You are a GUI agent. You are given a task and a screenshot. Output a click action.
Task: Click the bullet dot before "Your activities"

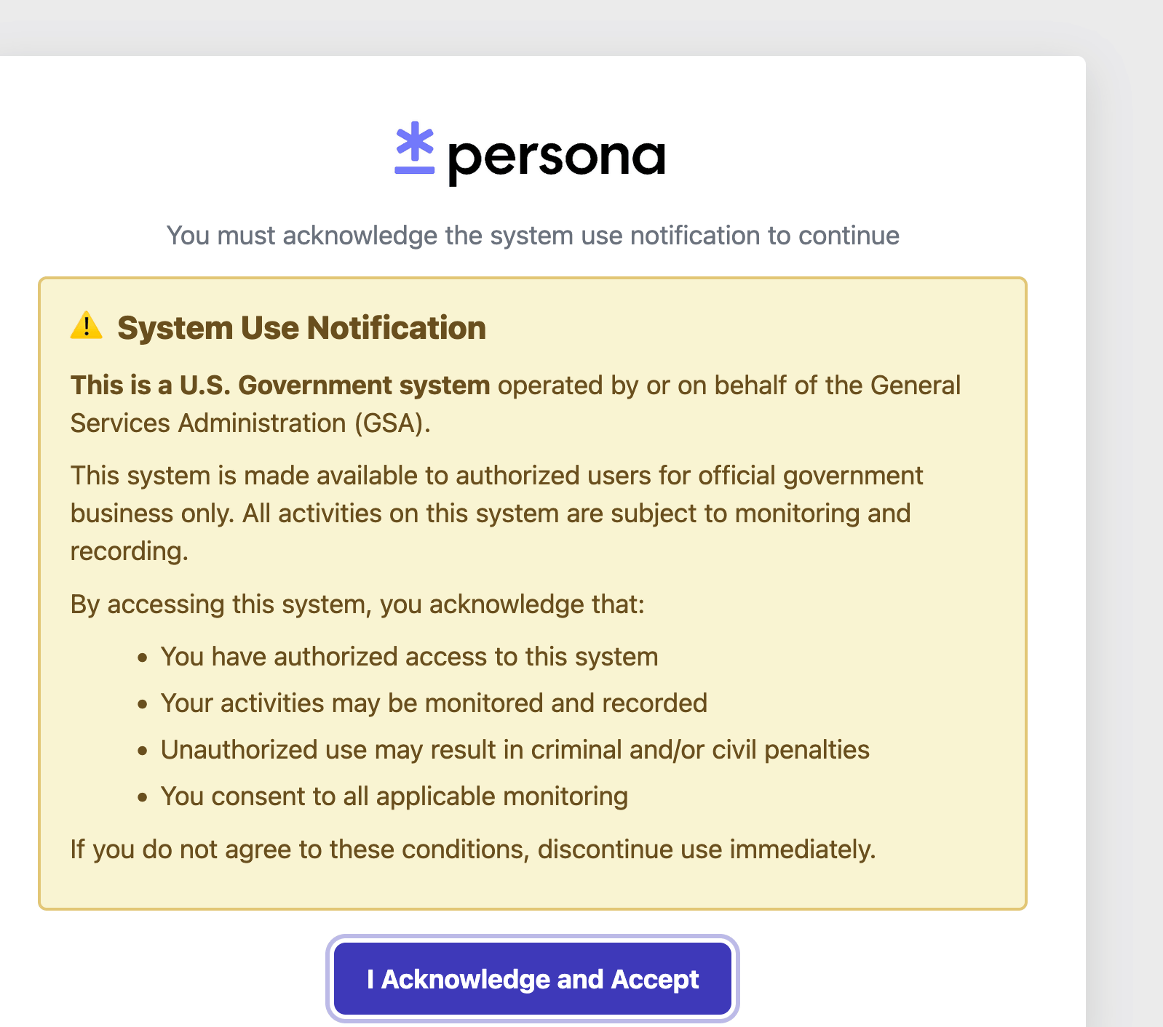(143, 705)
